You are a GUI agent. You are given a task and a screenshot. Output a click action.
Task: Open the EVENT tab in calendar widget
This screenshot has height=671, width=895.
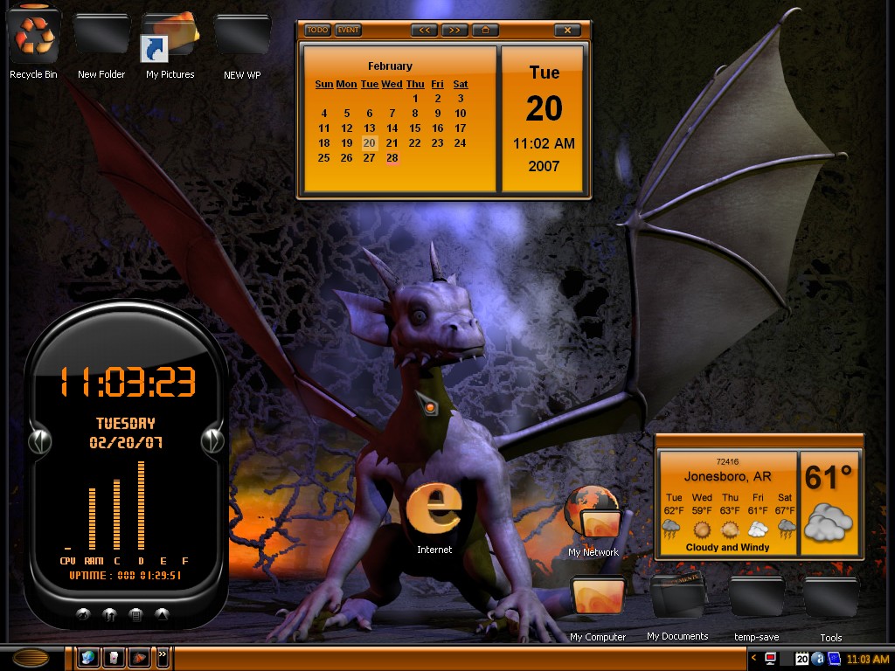pyautogui.click(x=348, y=31)
